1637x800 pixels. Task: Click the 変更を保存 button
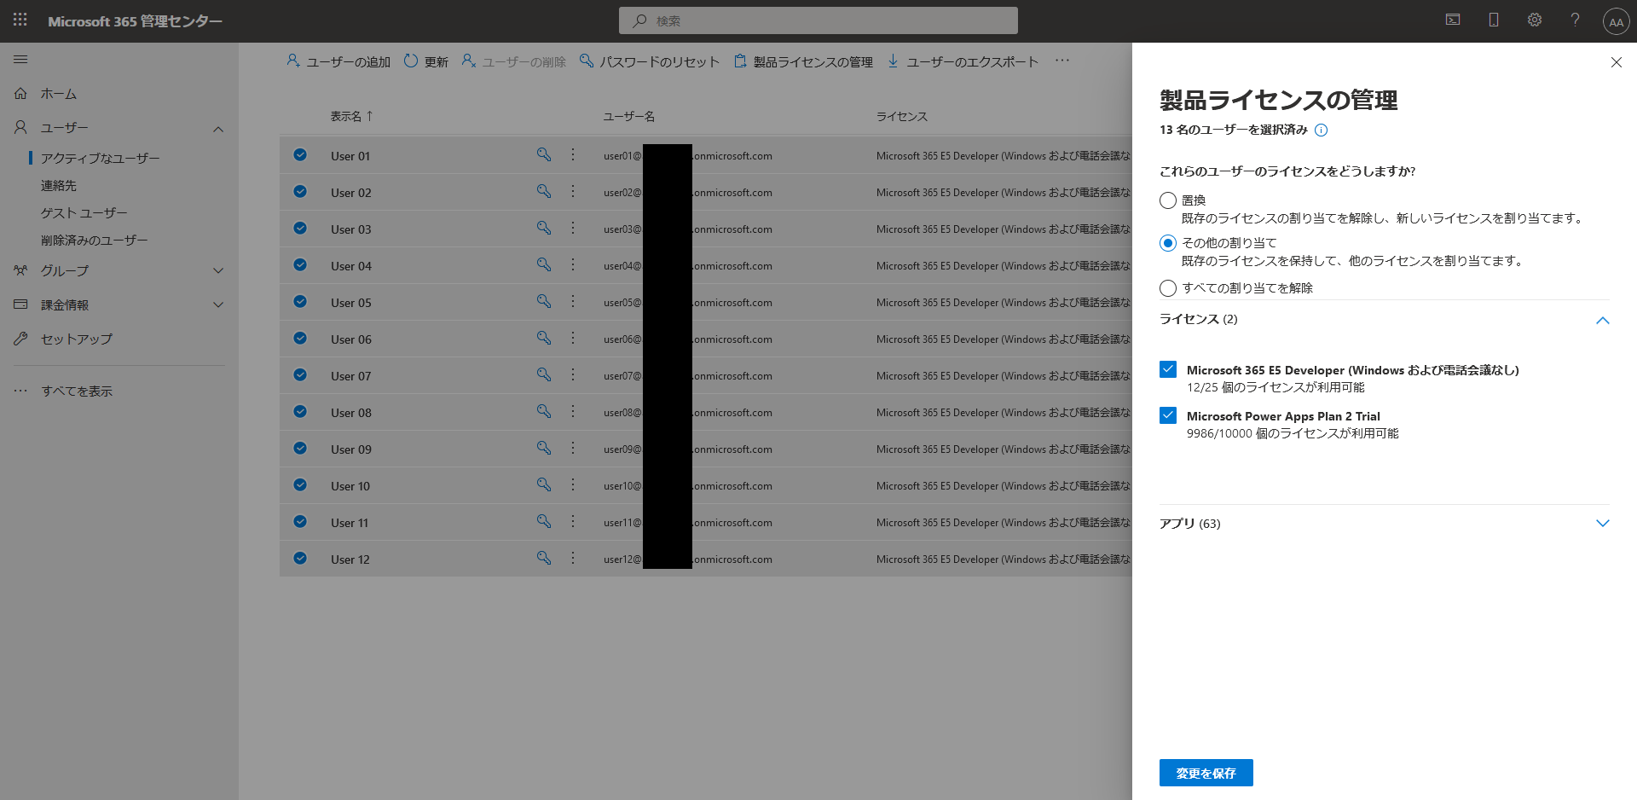click(1206, 773)
